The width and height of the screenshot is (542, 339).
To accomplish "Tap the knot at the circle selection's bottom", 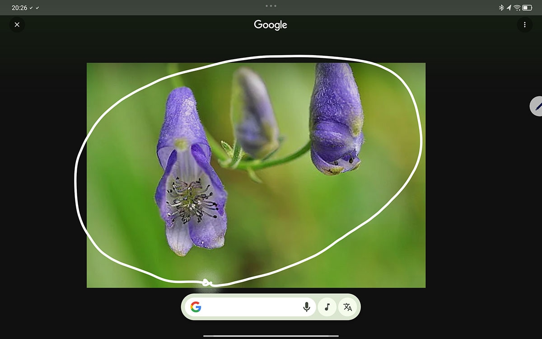I will pos(206,282).
